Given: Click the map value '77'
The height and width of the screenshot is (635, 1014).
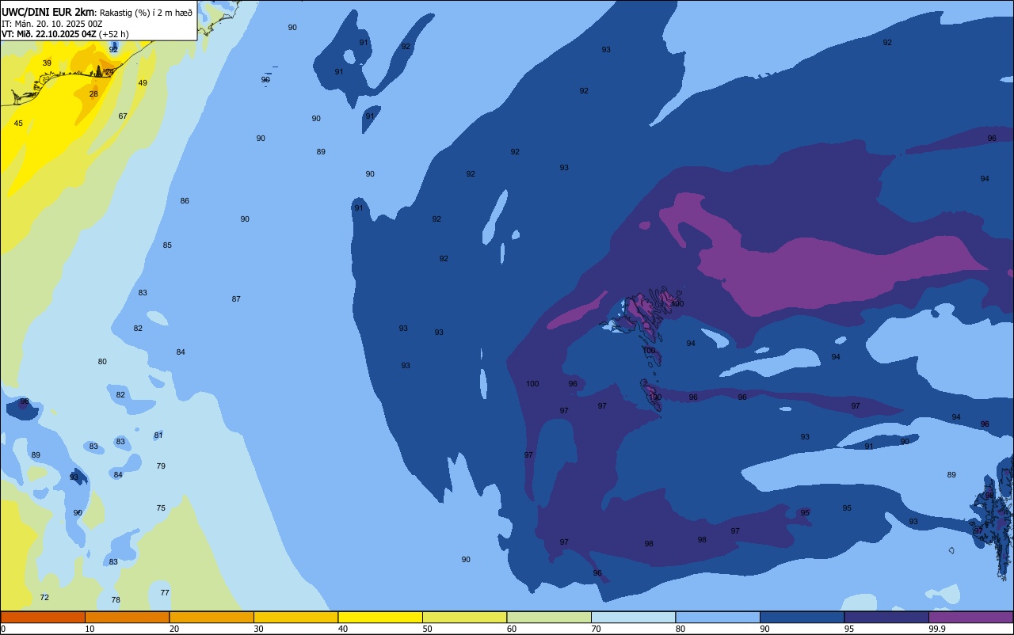Looking at the screenshot, I should point(165,593).
